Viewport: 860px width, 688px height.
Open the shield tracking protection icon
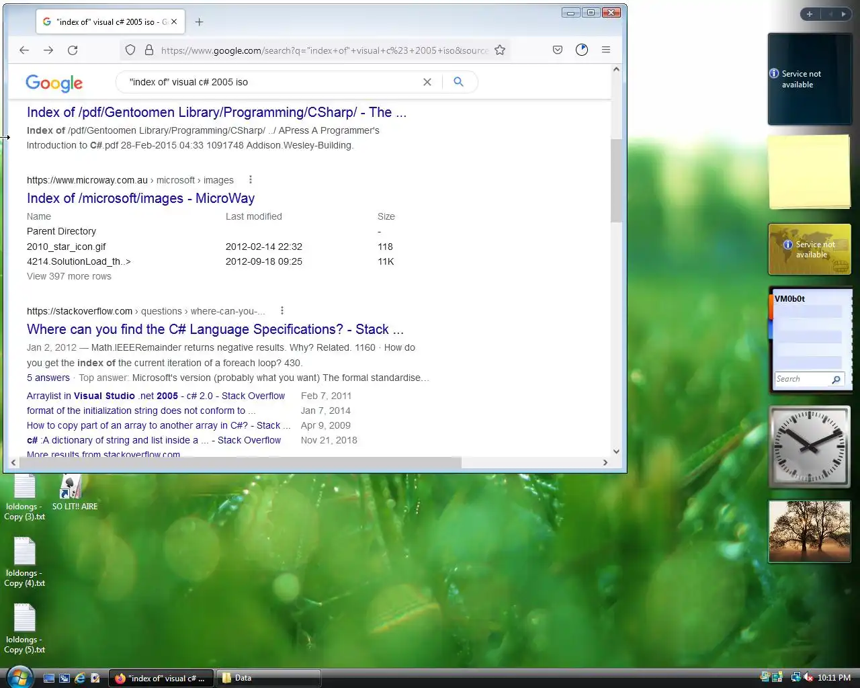[x=130, y=50]
